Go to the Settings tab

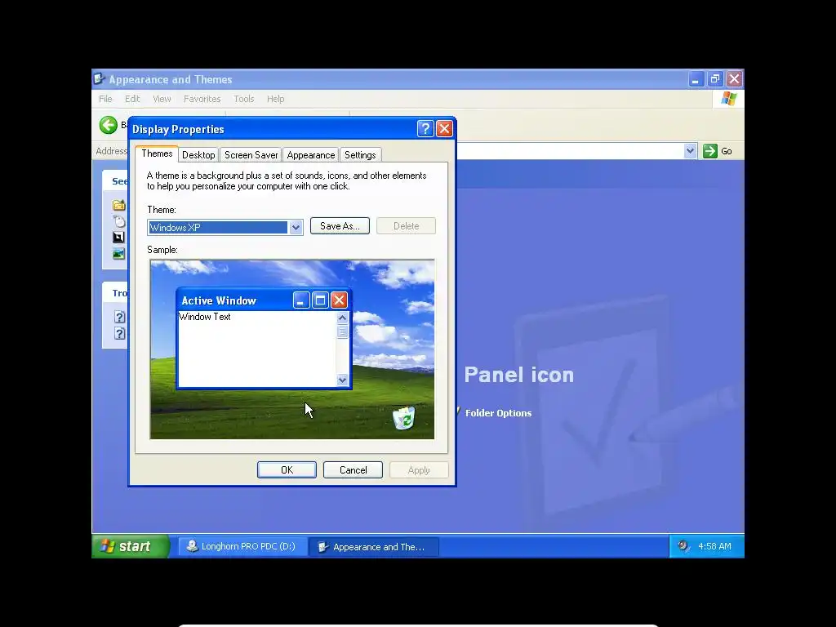click(360, 154)
